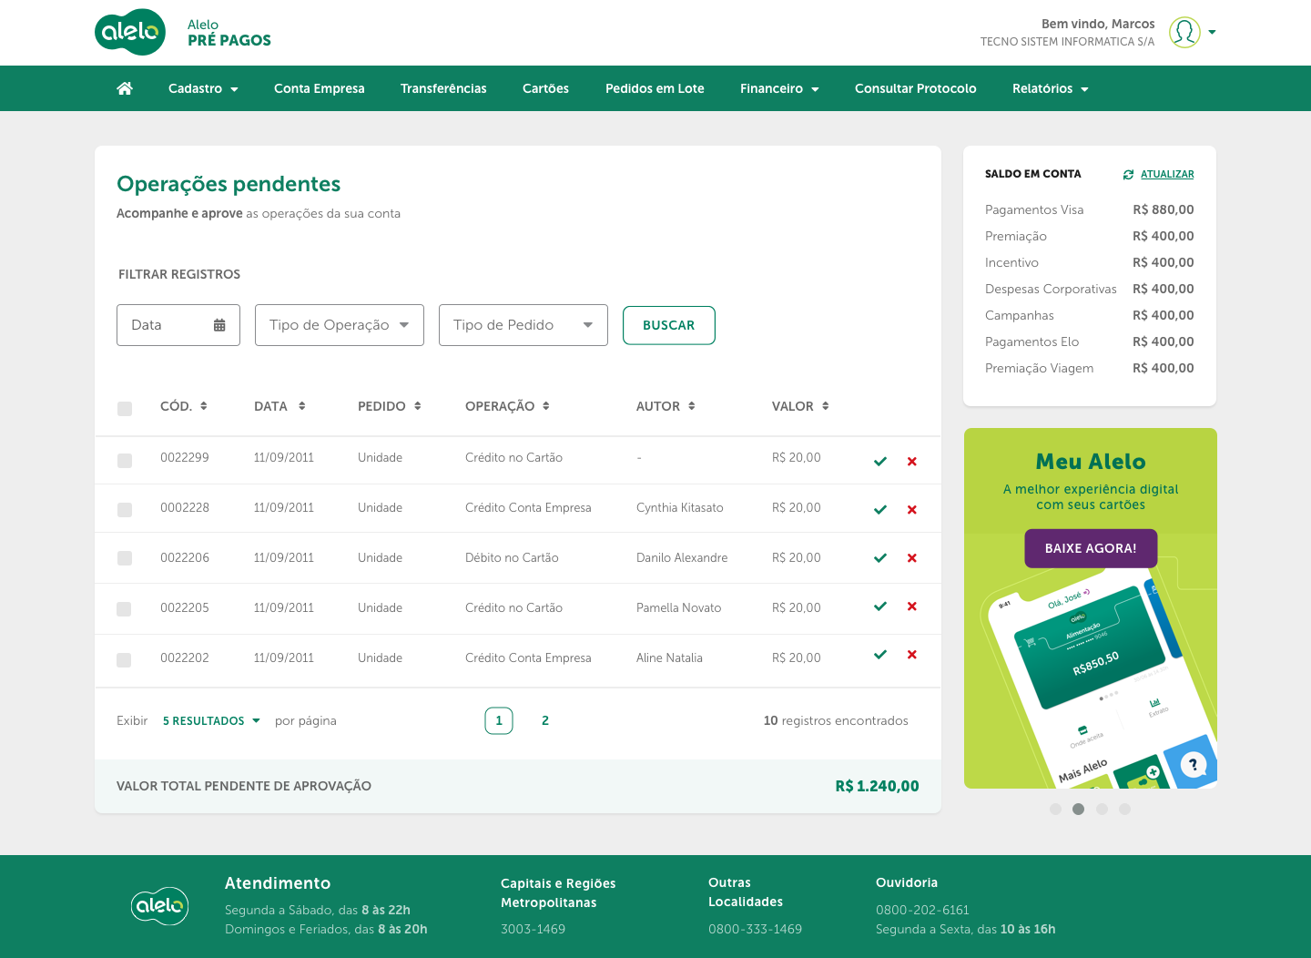Click the Data input field
Viewport: 1311px width, 958px height.
pyautogui.click(x=178, y=325)
